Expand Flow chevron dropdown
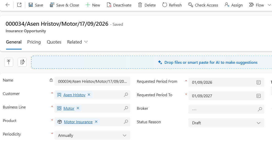272x168 pixels. coord(269,5)
